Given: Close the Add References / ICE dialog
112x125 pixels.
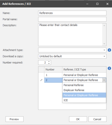Looking at the screenshot, I should [x=107, y=4].
